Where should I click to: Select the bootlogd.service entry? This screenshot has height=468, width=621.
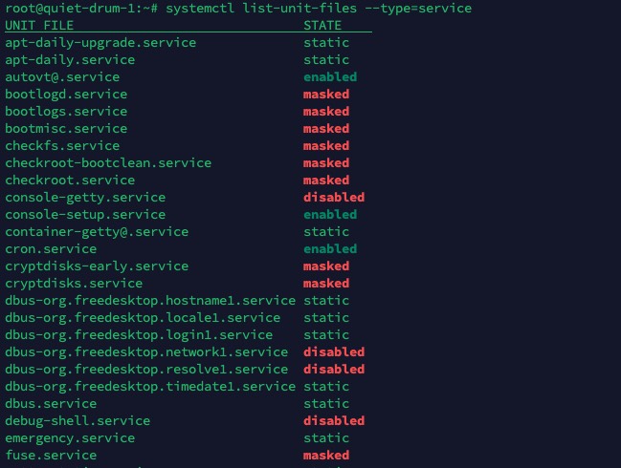click(66, 94)
